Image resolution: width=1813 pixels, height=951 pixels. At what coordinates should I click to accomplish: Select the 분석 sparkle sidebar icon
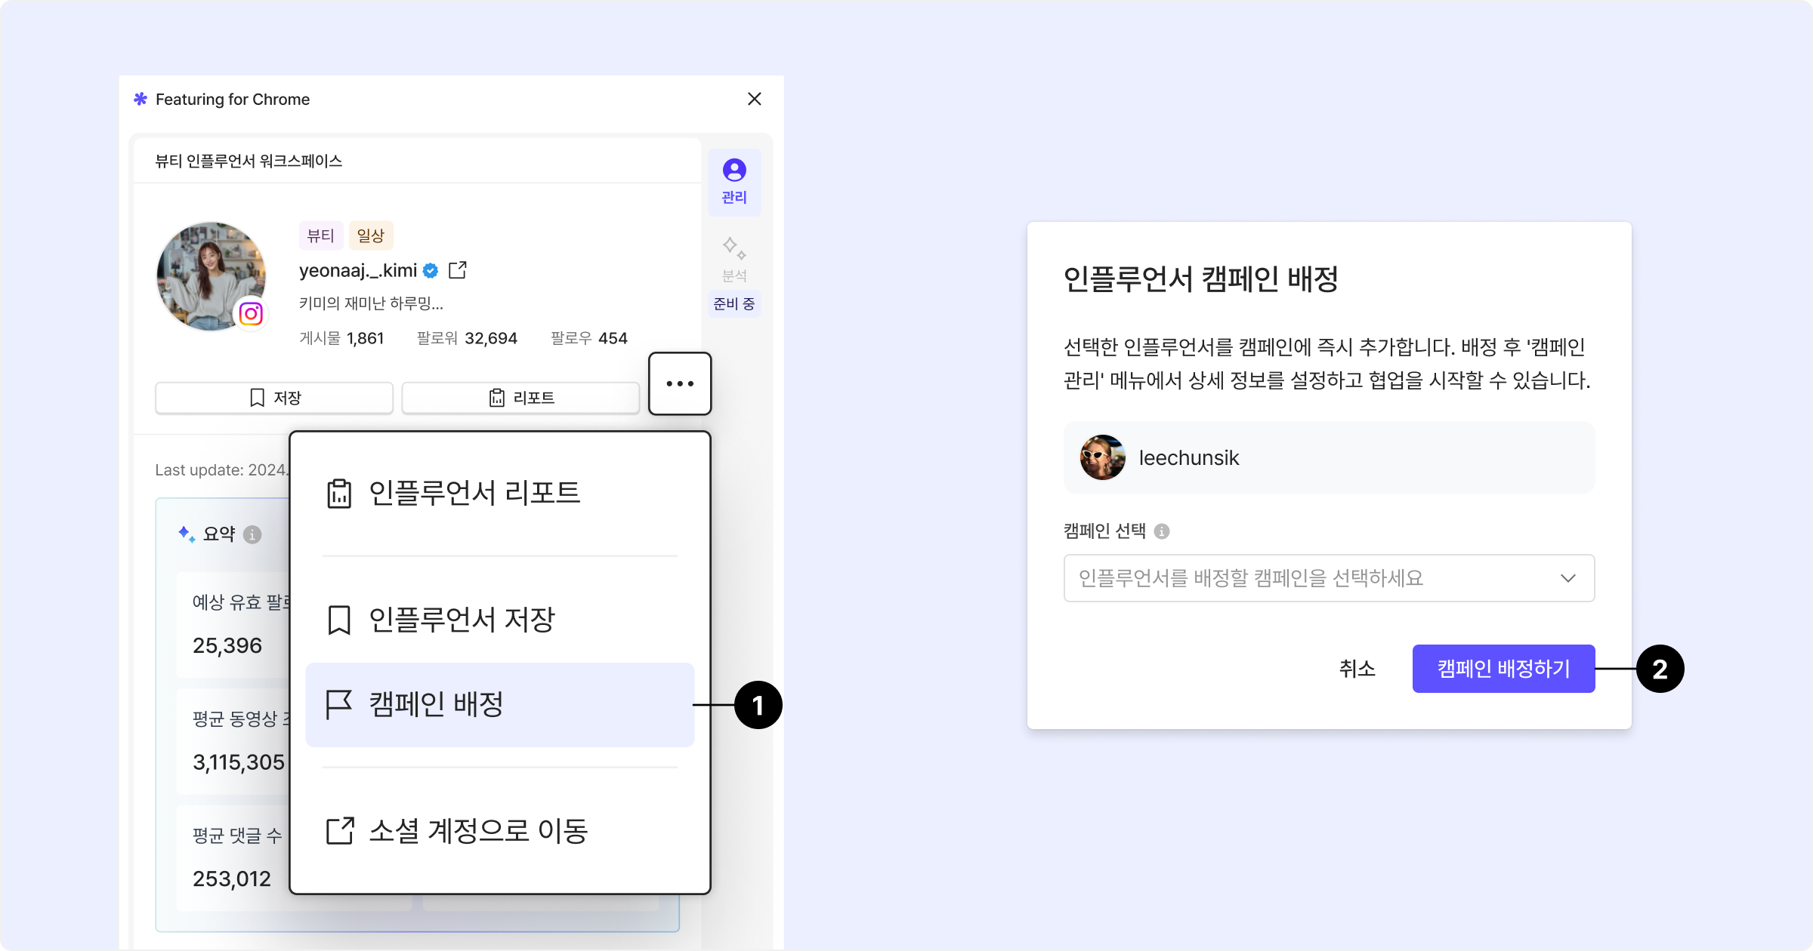(734, 248)
